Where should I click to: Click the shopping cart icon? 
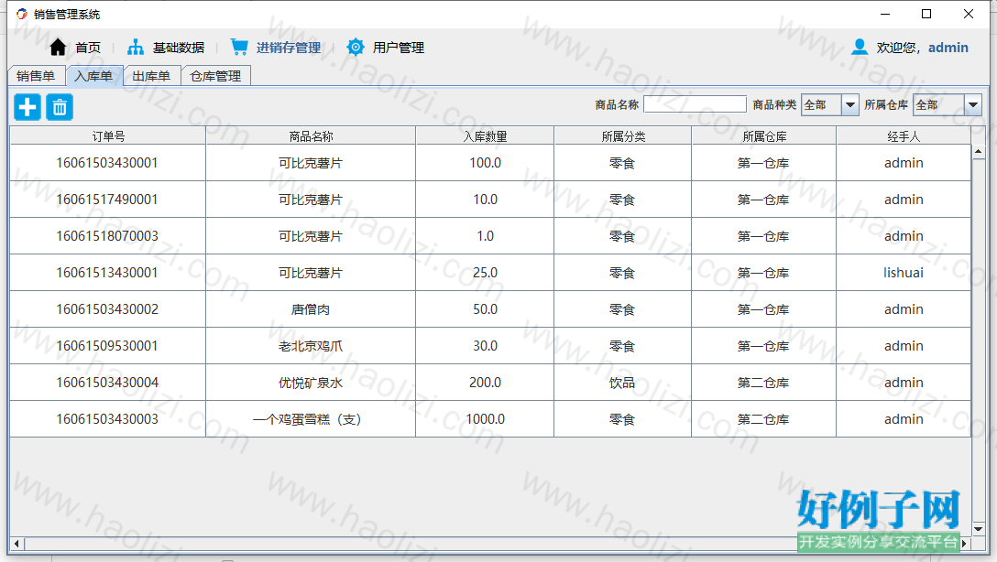tap(239, 47)
